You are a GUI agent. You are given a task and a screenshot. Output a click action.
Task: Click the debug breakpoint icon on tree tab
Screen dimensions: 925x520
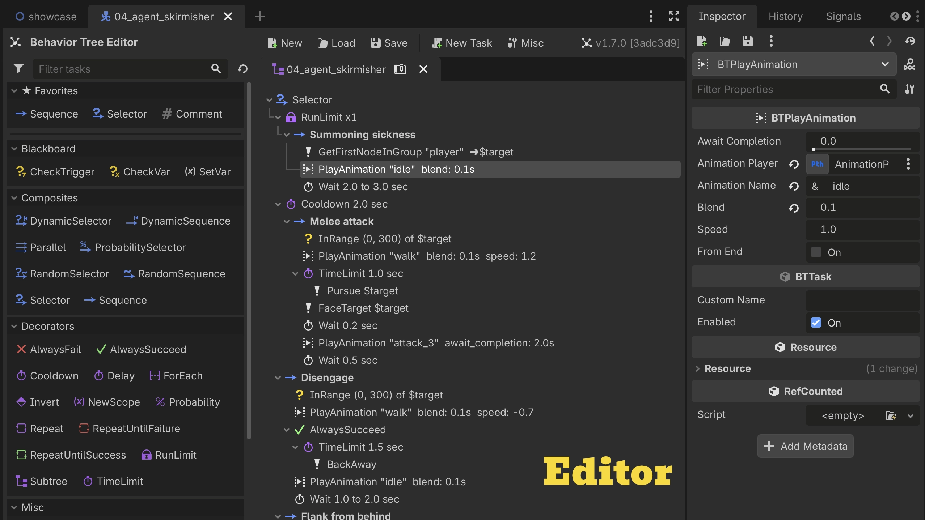tap(400, 69)
